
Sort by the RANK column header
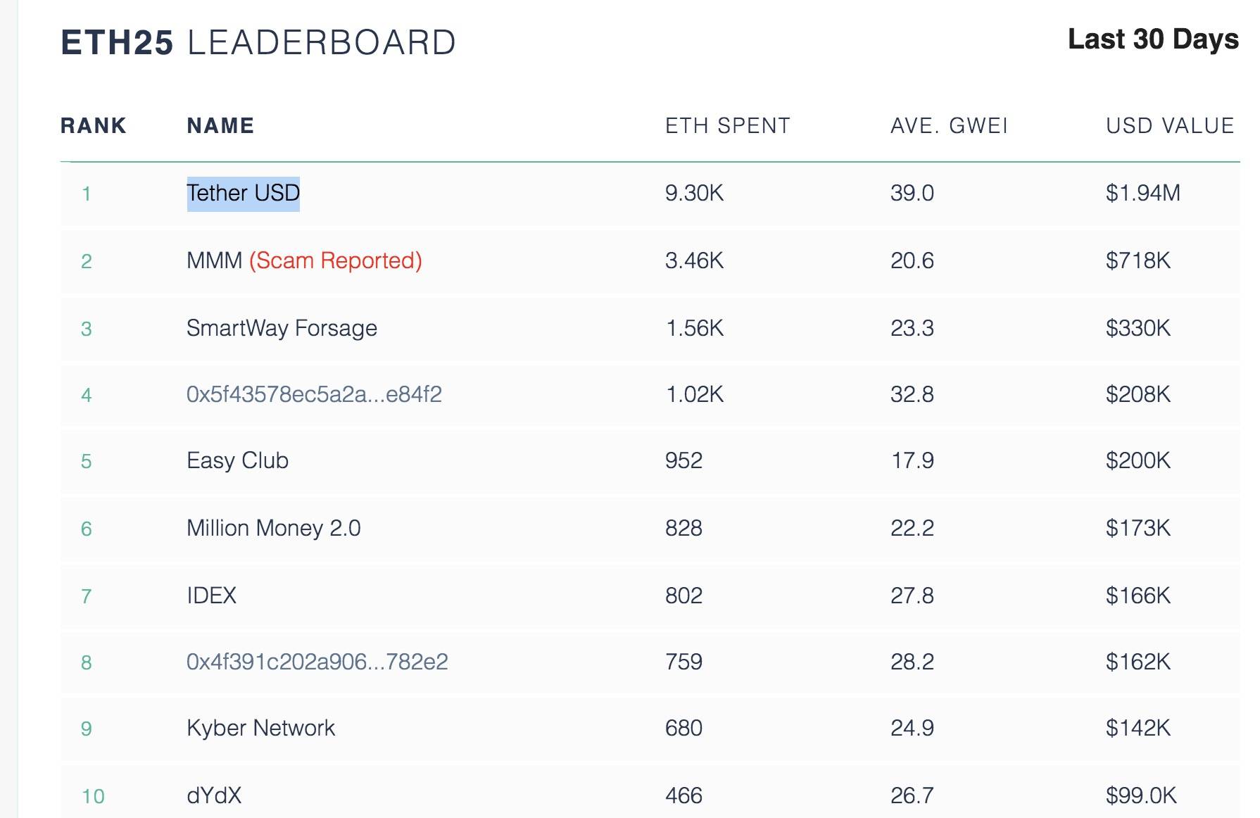point(93,126)
